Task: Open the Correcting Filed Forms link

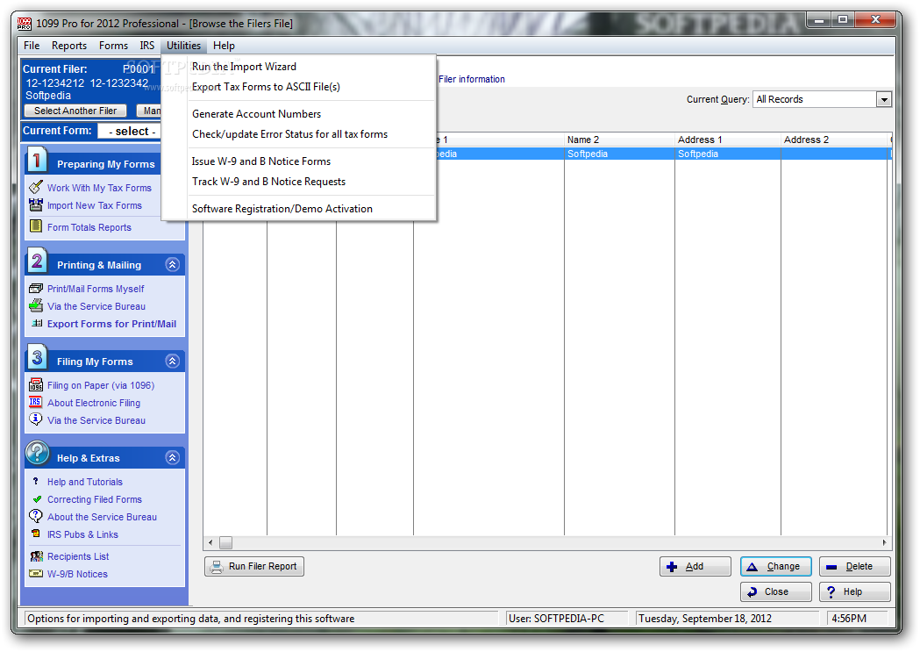Action: point(95,499)
